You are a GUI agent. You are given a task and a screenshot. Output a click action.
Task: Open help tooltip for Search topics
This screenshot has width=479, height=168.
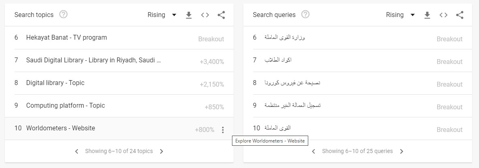click(63, 14)
